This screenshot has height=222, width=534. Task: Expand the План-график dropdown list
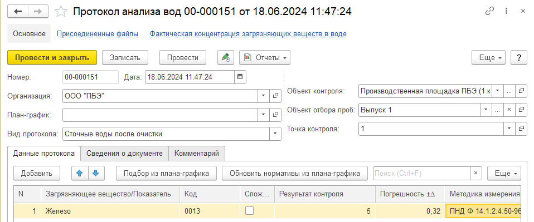[263, 115]
